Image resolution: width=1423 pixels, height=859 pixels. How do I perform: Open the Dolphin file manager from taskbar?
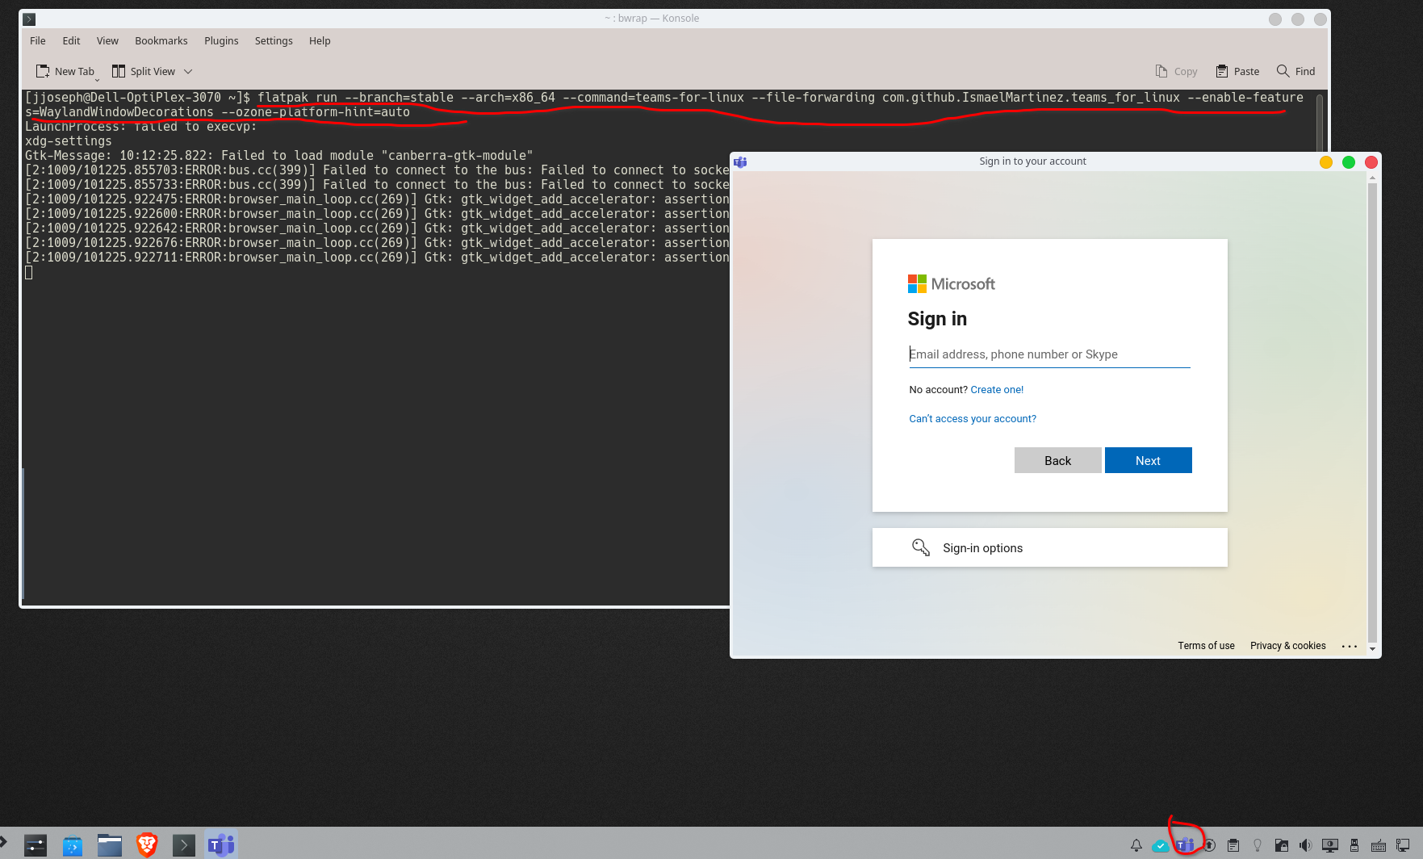109,844
